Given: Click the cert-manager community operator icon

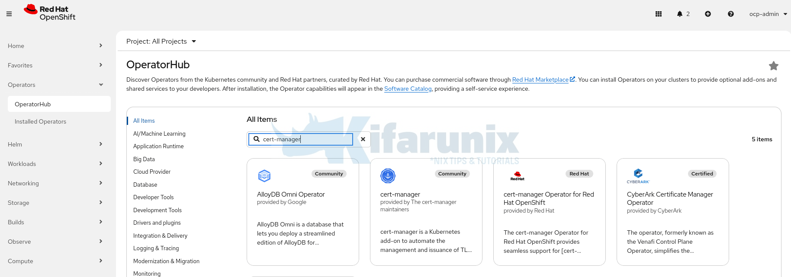Looking at the screenshot, I should tap(388, 176).
